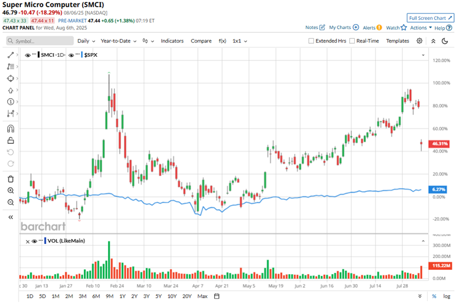Choose the measure range tool
464x305 pixels.
10,114
